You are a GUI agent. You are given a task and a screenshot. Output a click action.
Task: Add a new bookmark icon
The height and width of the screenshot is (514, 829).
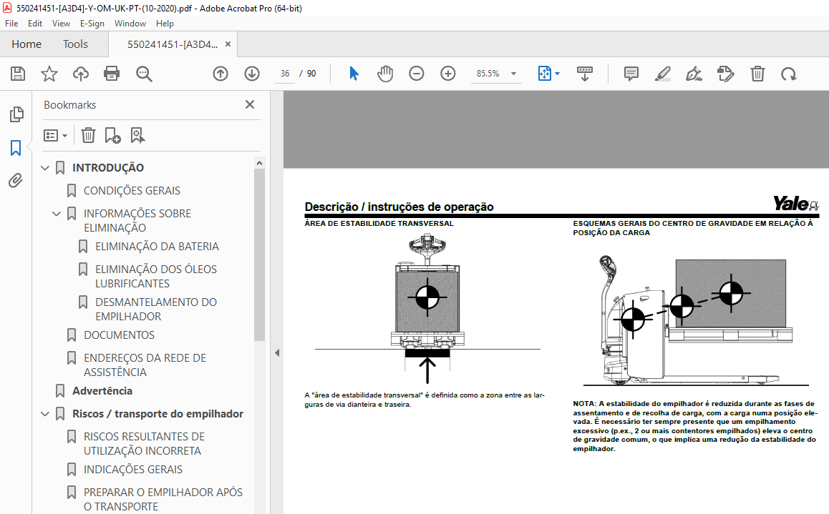point(112,136)
